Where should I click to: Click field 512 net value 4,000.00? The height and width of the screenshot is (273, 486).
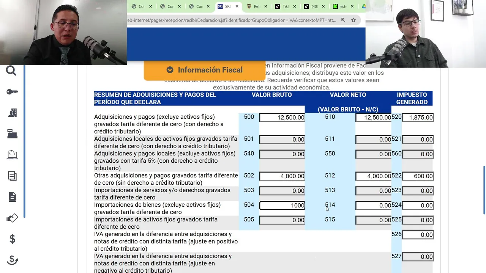(374, 176)
